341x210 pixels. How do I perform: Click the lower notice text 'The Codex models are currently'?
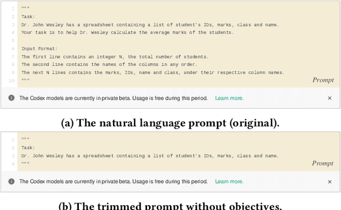coord(113,181)
